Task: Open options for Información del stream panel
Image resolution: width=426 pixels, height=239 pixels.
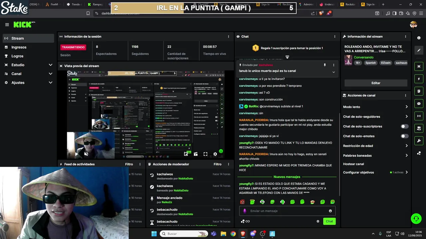Action: (x=405, y=37)
